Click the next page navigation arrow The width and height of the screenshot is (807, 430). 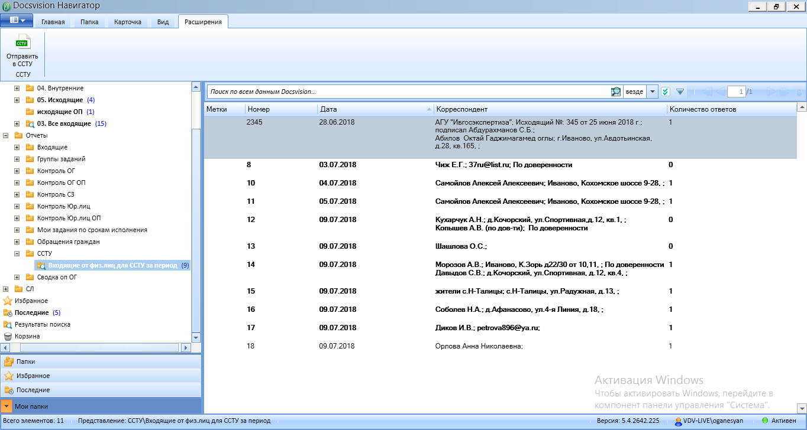[772, 92]
